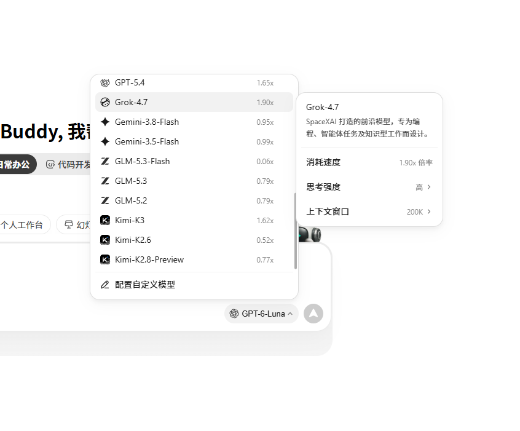Click the sparkle icon beside Gemini-3.5-Flash
Screen dimensions: 520x431
[x=104, y=141]
